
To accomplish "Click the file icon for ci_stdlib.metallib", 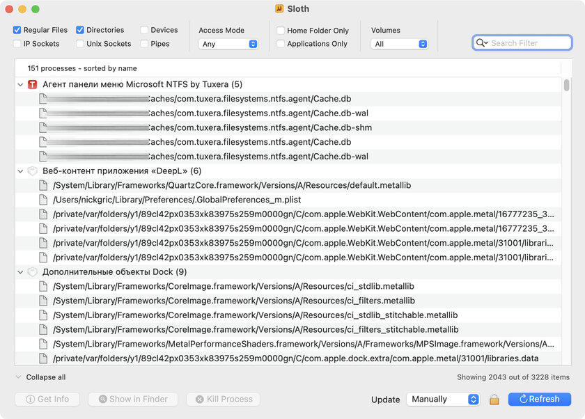I will coord(43,286).
